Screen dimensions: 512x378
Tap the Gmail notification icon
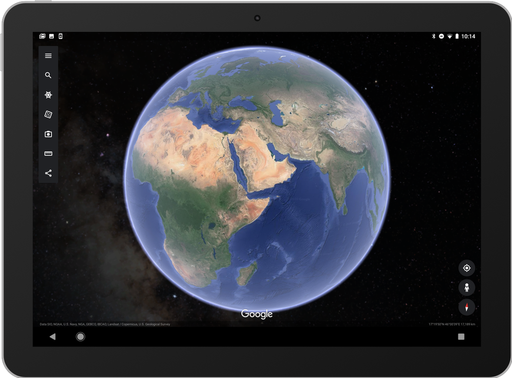tap(42, 36)
